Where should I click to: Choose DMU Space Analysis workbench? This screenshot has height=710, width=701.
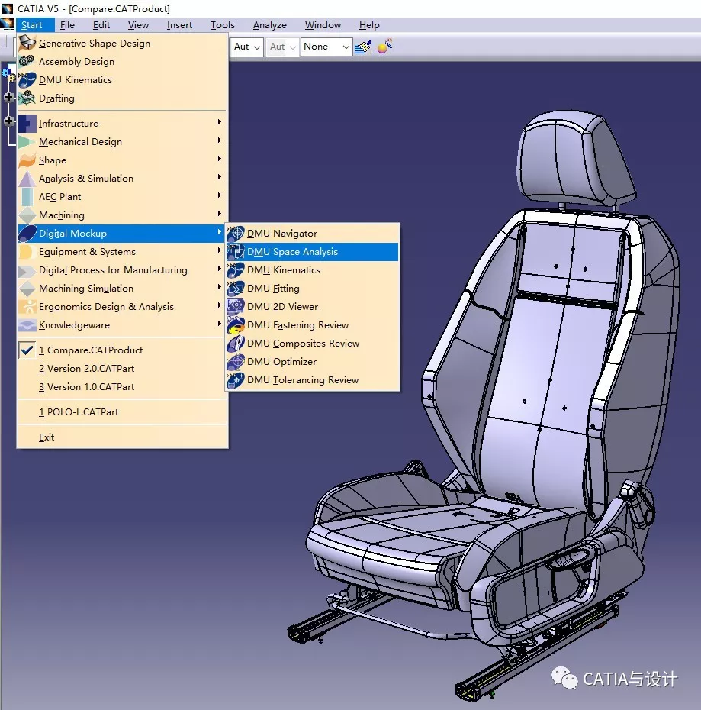click(x=292, y=252)
